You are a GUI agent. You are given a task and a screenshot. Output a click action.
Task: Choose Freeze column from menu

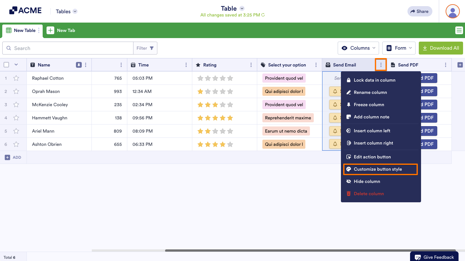coord(381,105)
